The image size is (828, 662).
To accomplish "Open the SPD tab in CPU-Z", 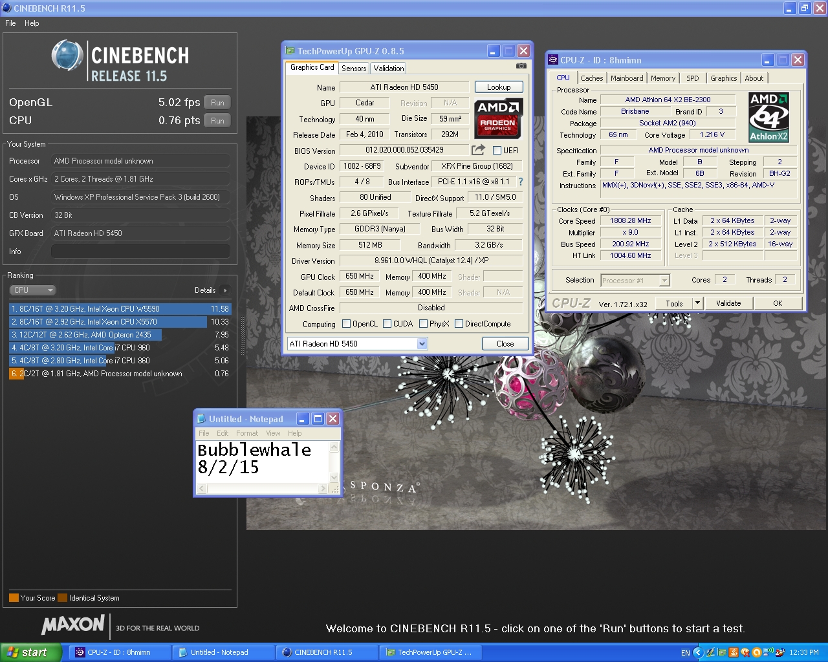I will coord(693,78).
